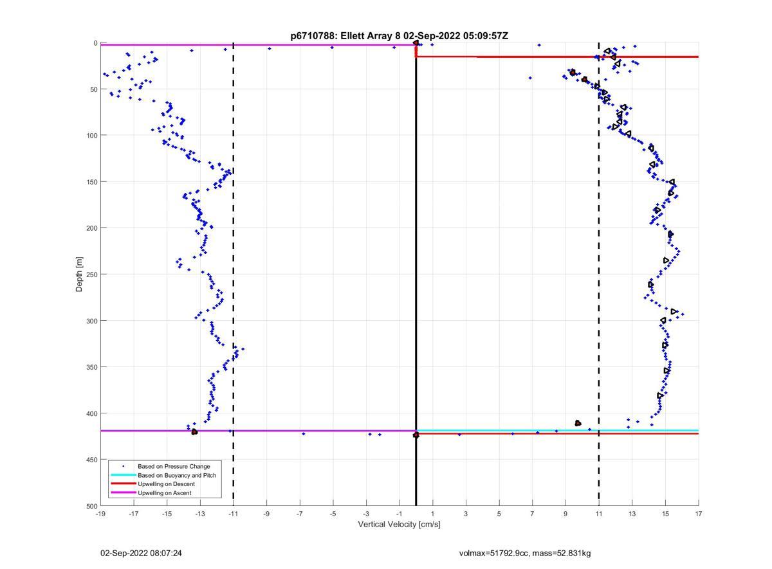This screenshot has width=772, height=569.
Task: Click x-axis tick label '-17'
Action: tap(133, 514)
